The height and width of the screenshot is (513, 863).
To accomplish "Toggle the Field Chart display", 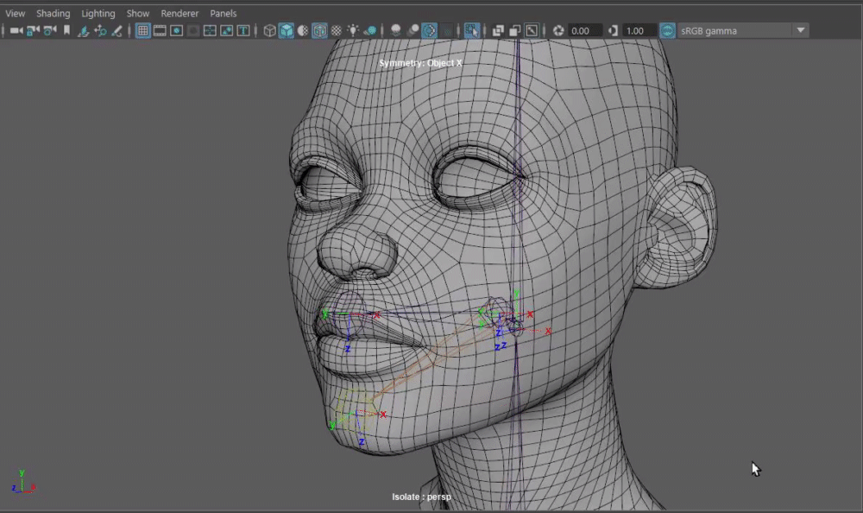I will click(210, 31).
